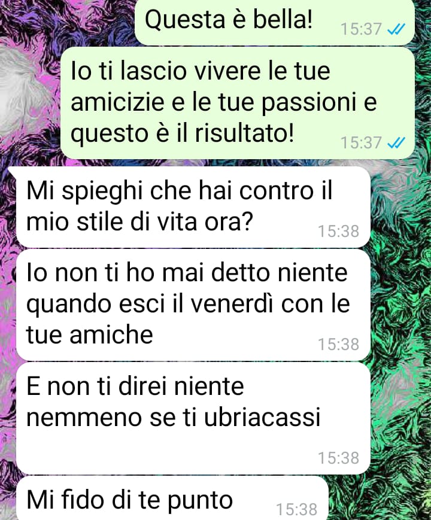Click blue read ticks on 'Questa è bella!'

click(x=396, y=29)
